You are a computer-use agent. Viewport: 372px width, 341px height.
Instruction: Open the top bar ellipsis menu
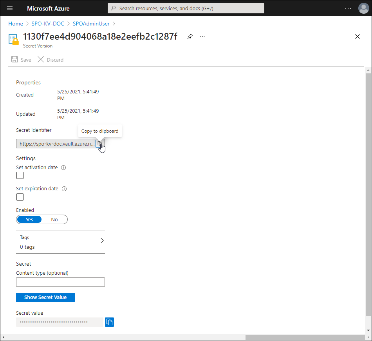(348, 8)
